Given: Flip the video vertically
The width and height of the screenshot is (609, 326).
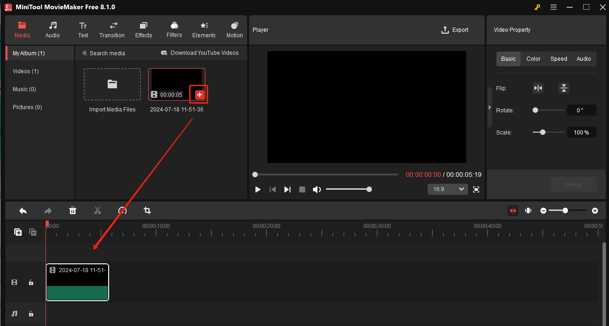Looking at the screenshot, I should coord(564,88).
